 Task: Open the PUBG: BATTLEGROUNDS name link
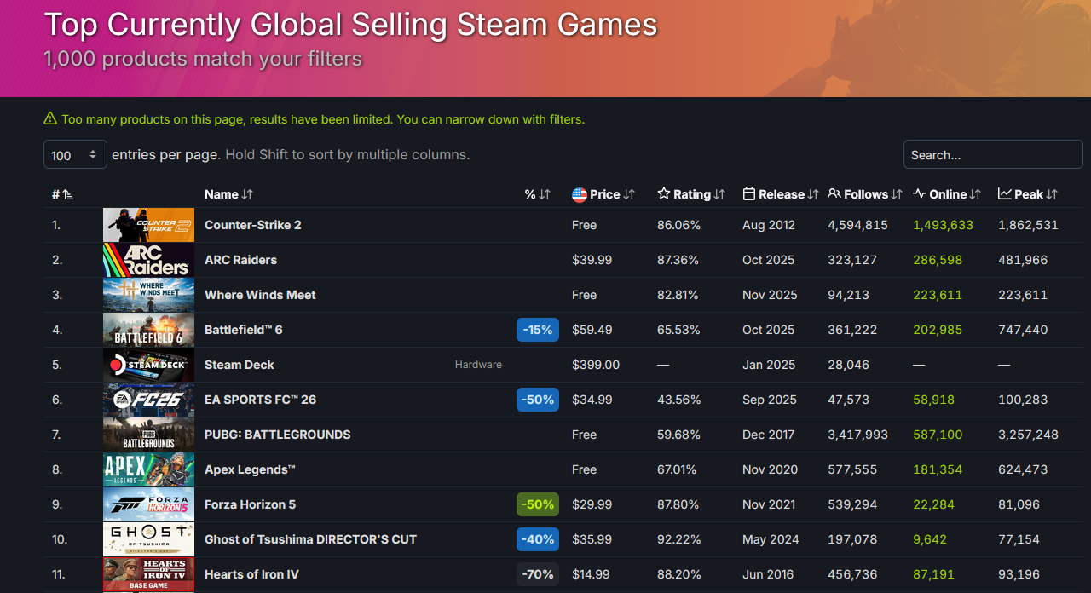click(278, 435)
